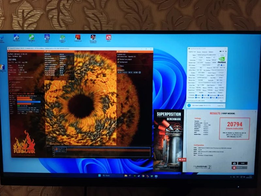Toggle the Render furry object checkbox

point(118,59)
